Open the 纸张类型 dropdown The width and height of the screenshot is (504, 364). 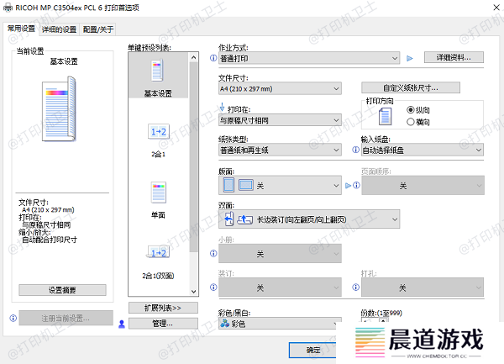click(280, 150)
